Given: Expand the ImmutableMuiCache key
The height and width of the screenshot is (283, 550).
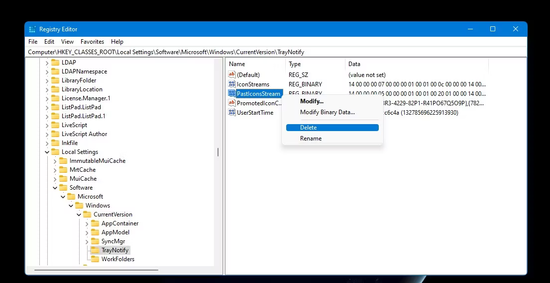Looking at the screenshot, I should [x=55, y=161].
